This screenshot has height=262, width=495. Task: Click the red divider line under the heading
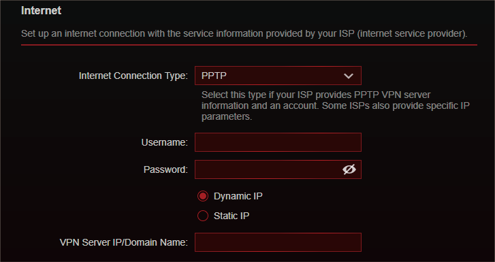(249, 45)
